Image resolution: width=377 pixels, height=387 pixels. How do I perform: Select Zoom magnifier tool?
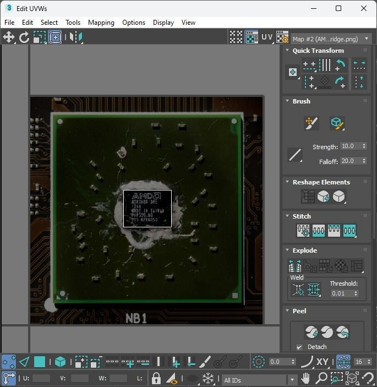(x=321, y=378)
